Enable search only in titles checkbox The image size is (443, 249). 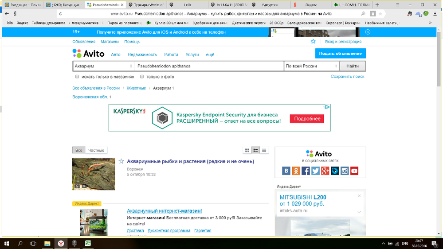coord(77,77)
